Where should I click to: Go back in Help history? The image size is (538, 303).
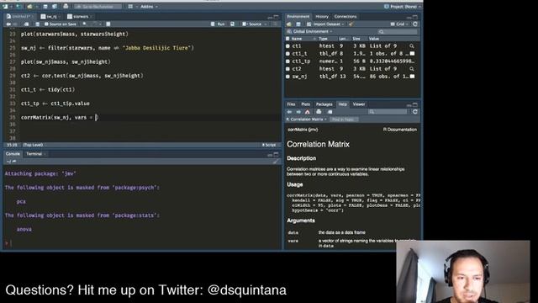pos(289,112)
